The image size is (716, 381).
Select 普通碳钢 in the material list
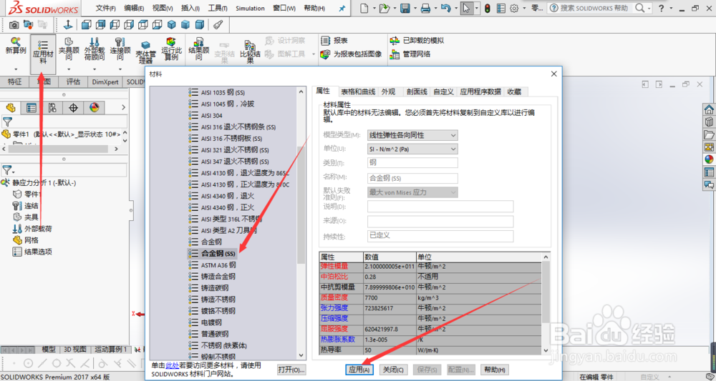click(x=215, y=334)
